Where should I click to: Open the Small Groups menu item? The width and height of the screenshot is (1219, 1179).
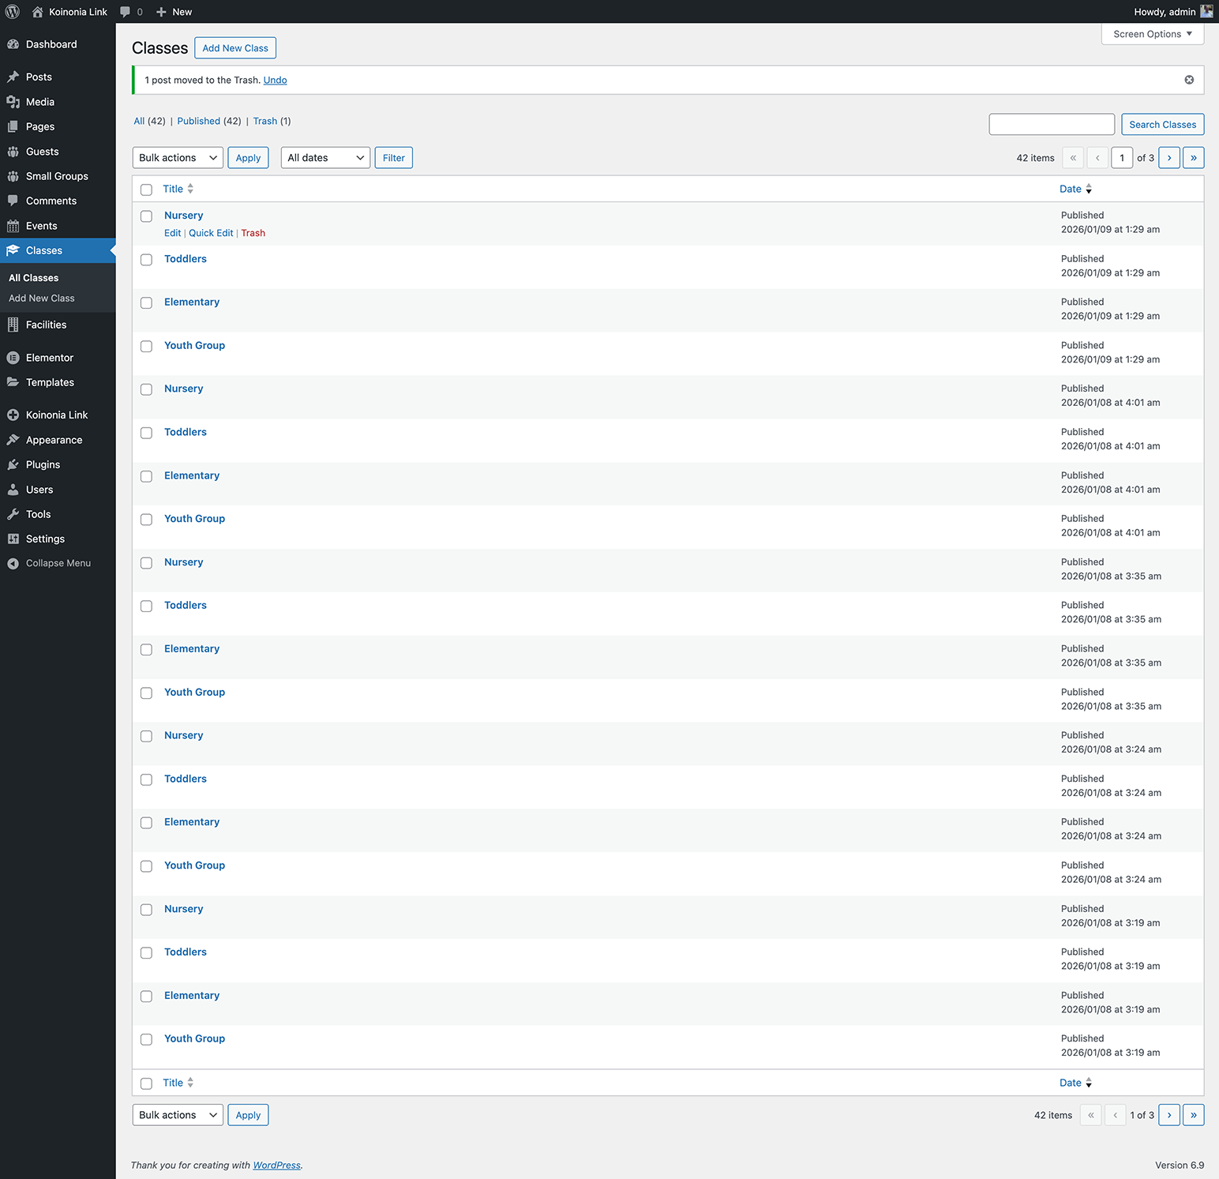tap(57, 176)
